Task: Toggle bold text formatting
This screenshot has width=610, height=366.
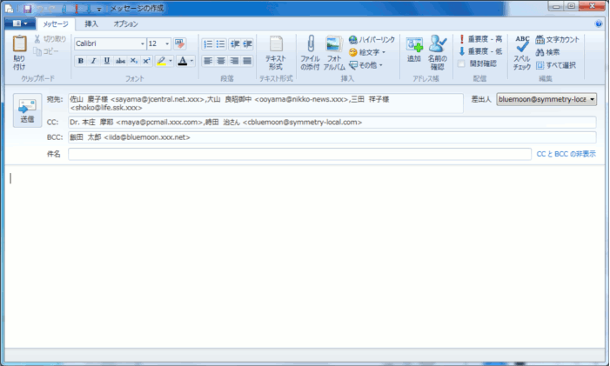Action: coord(81,61)
